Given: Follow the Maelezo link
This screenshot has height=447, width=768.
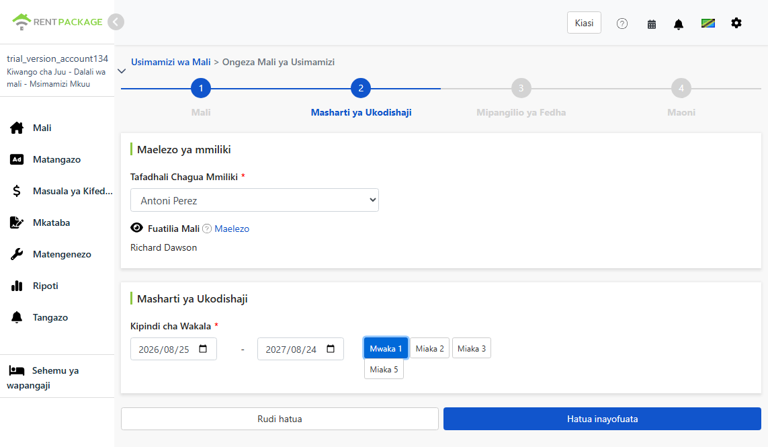Looking at the screenshot, I should point(232,229).
